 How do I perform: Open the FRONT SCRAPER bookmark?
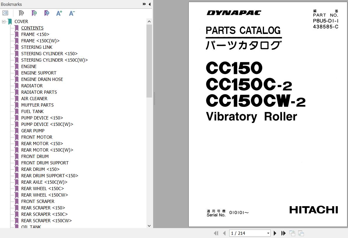pyautogui.click(x=38, y=201)
